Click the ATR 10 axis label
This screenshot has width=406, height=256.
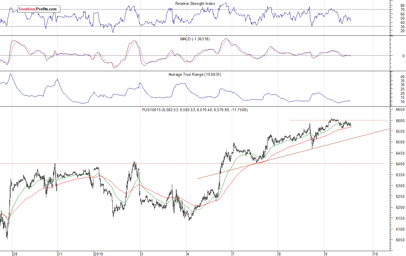(x=403, y=102)
